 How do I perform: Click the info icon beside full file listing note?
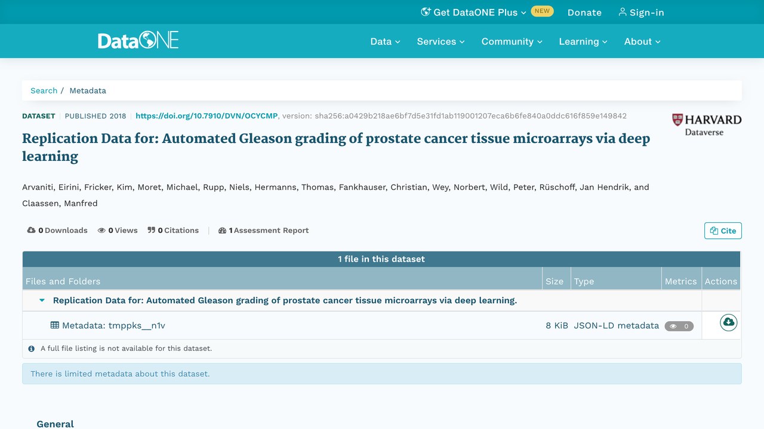[32, 349]
